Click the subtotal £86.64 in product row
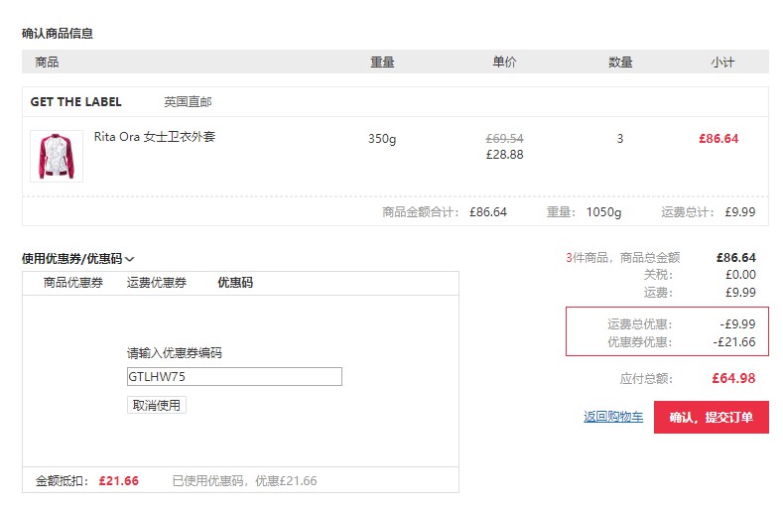This screenshot has height=509, width=783. (x=718, y=138)
